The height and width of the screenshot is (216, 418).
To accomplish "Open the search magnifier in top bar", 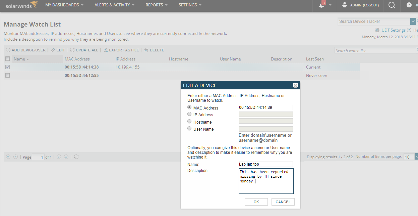I will tap(392, 5).
